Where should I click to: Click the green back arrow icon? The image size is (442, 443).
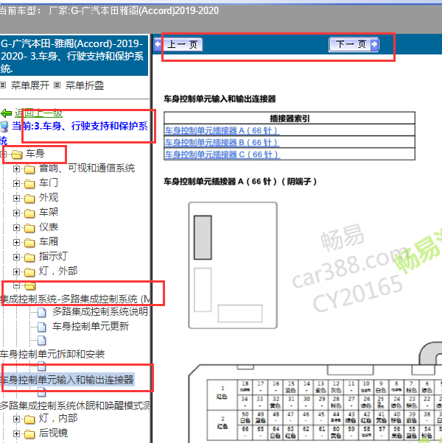pyautogui.click(x=6, y=113)
